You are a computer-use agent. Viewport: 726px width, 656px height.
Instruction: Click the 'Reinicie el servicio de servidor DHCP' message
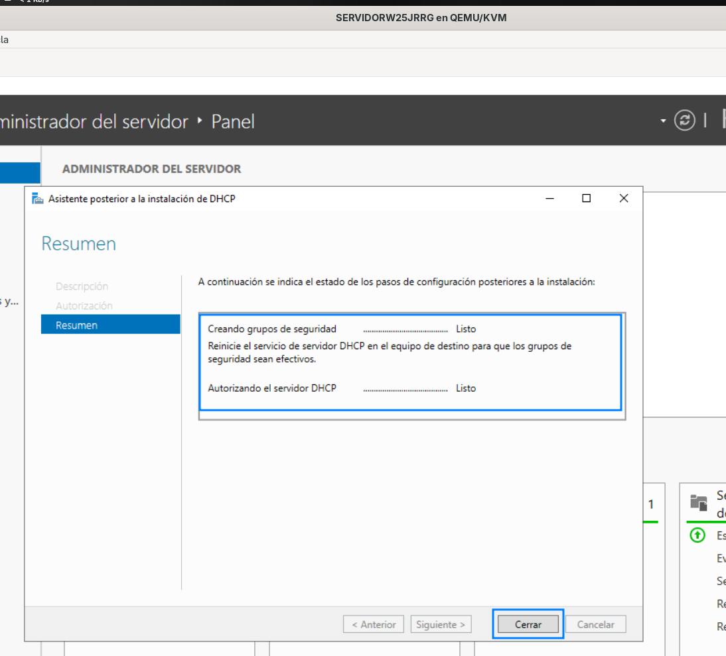(x=390, y=353)
